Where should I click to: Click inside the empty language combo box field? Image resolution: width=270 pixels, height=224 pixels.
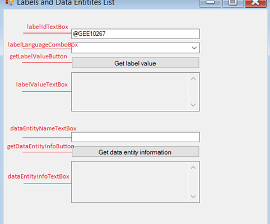click(x=131, y=48)
